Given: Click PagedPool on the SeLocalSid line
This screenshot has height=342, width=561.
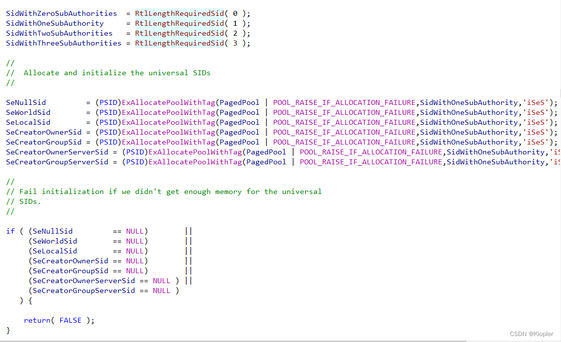Looking at the screenshot, I should (239, 122).
